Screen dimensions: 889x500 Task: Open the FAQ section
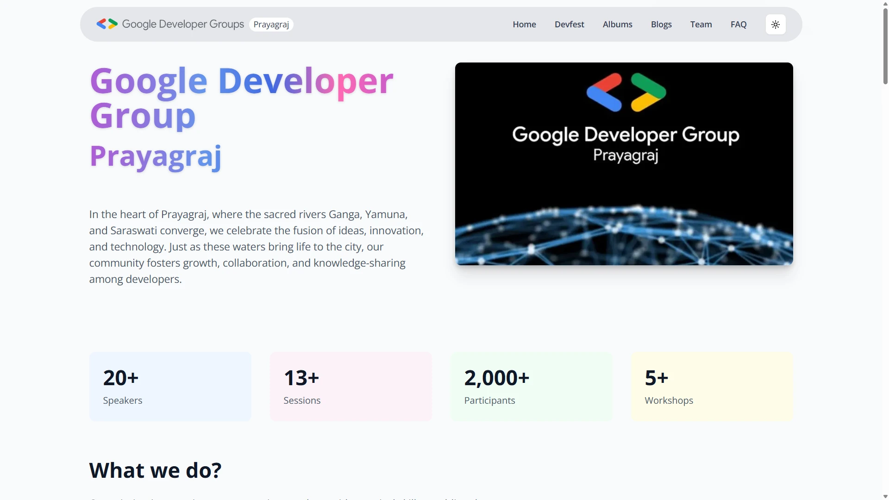[738, 24]
